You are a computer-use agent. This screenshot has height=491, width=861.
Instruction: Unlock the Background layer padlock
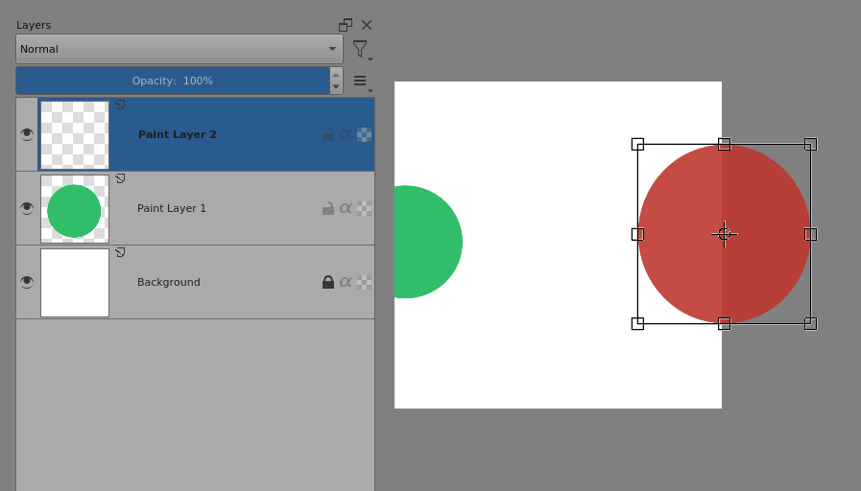(x=328, y=282)
